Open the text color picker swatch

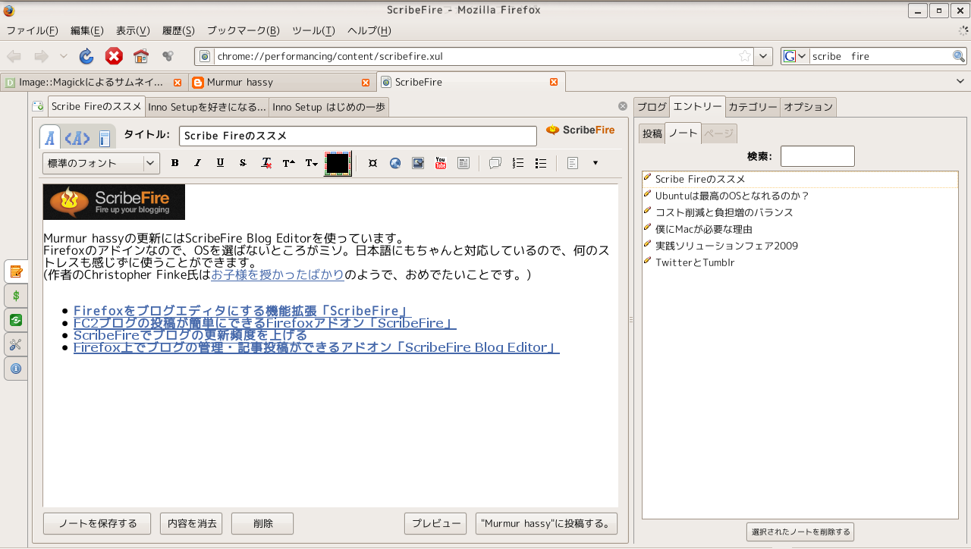click(337, 163)
